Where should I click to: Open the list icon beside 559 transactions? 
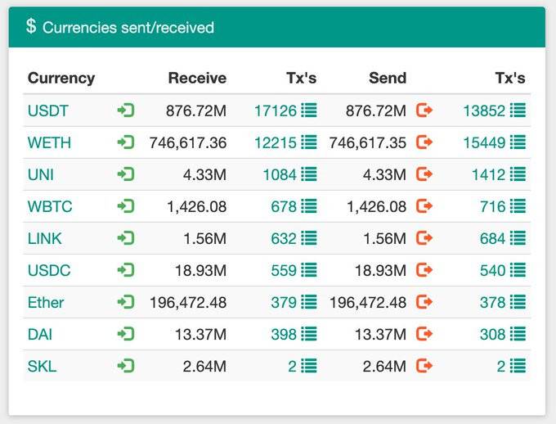[x=308, y=270]
